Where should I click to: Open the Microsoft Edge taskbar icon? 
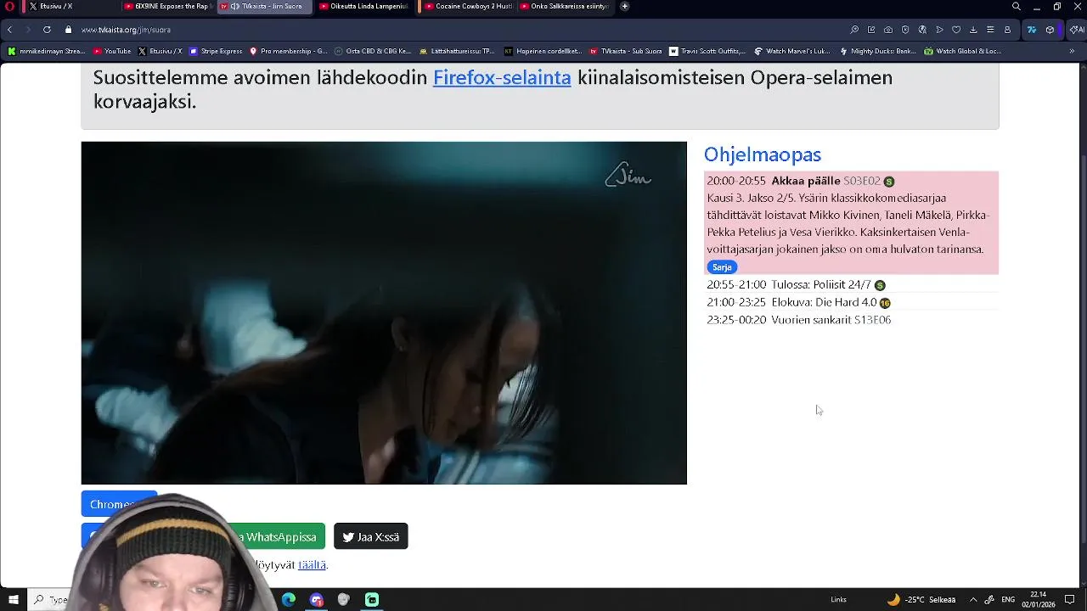point(289,600)
